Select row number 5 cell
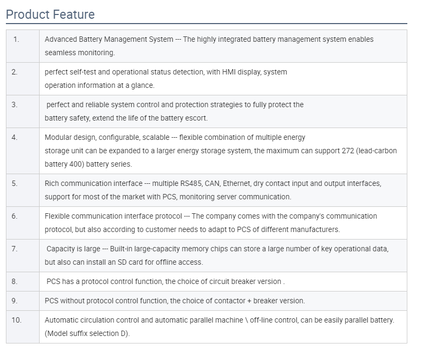 click(x=22, y=190)
